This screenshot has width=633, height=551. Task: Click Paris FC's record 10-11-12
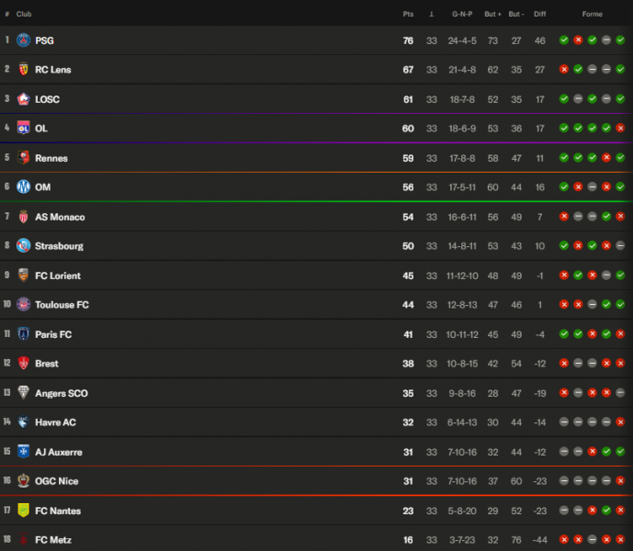coord(462,334)
